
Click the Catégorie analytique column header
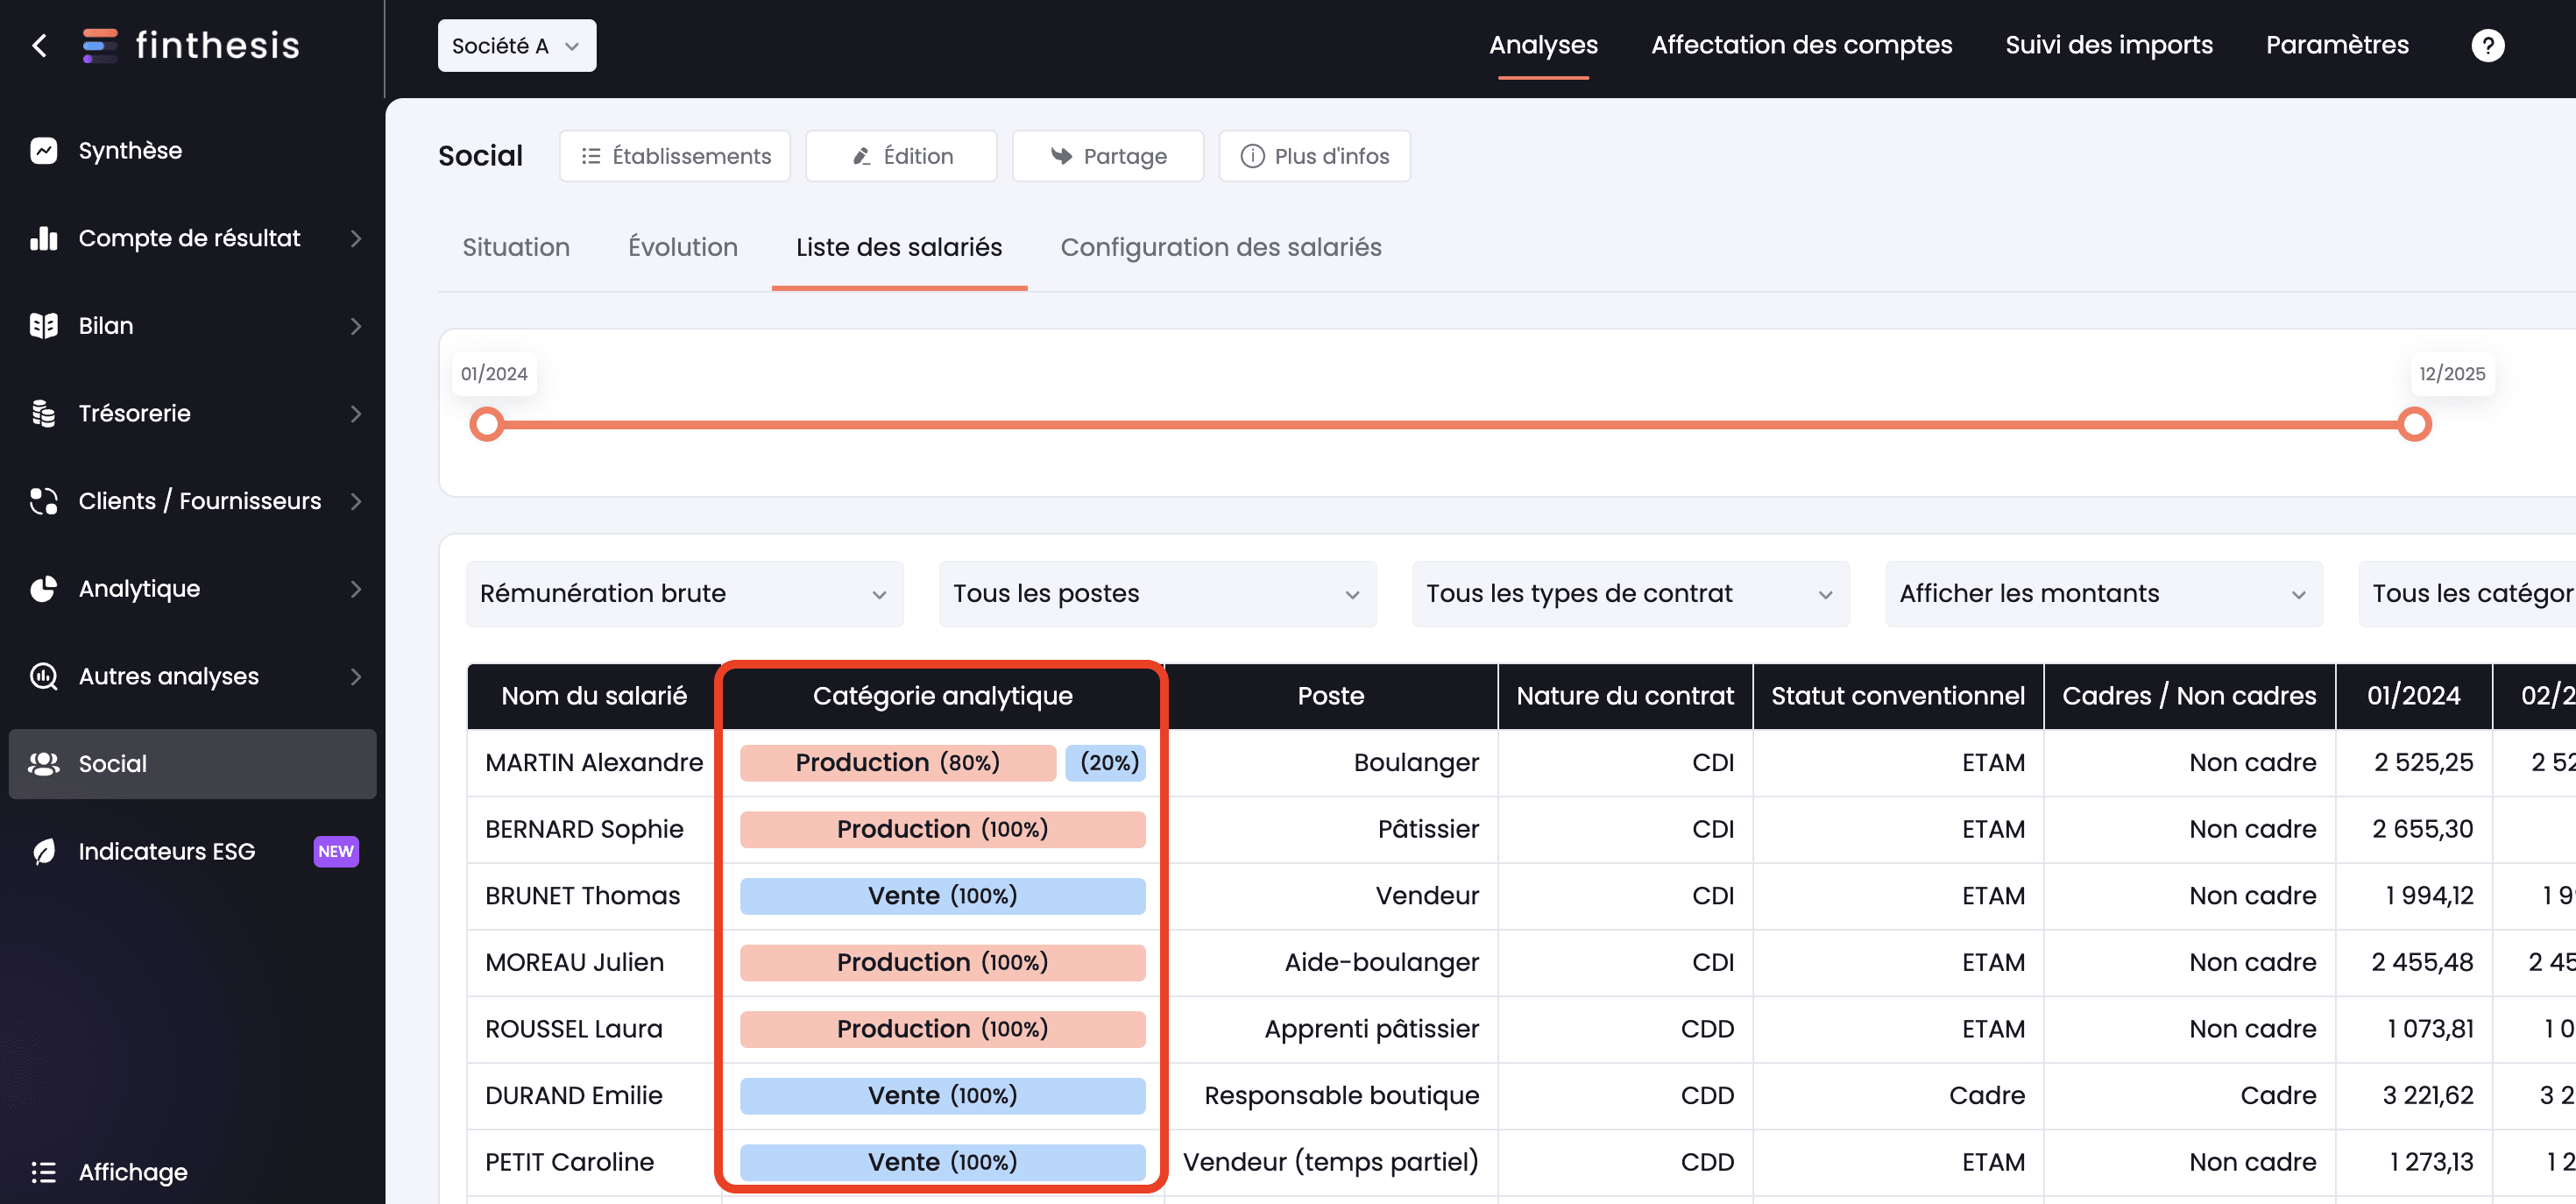[943, 696]
